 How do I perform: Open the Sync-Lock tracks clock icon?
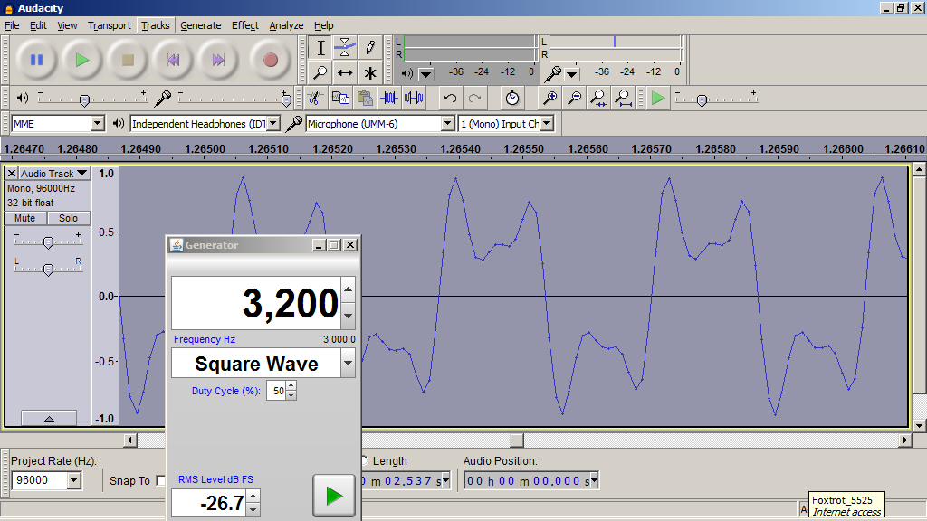(512, 98)
